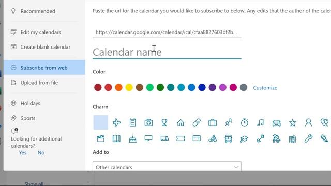
Task: Select the airplane charm icon
Action: tap(116, 122)
